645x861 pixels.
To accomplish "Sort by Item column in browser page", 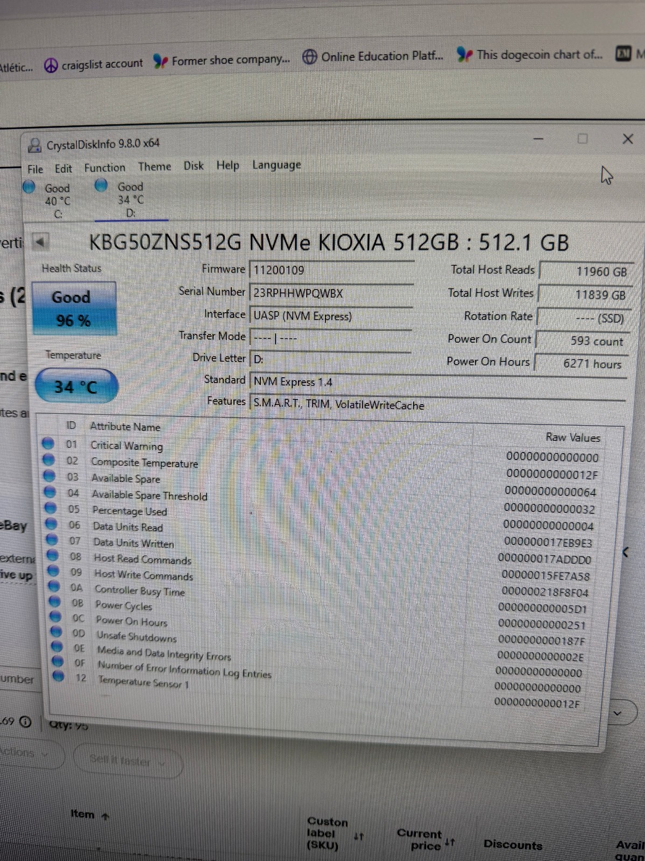I will (x=90, y=815).
